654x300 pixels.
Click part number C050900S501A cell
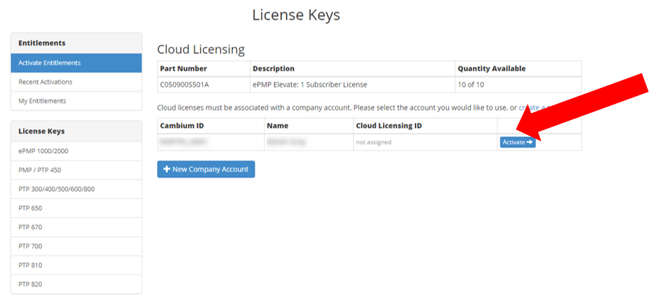pos(184,85)
